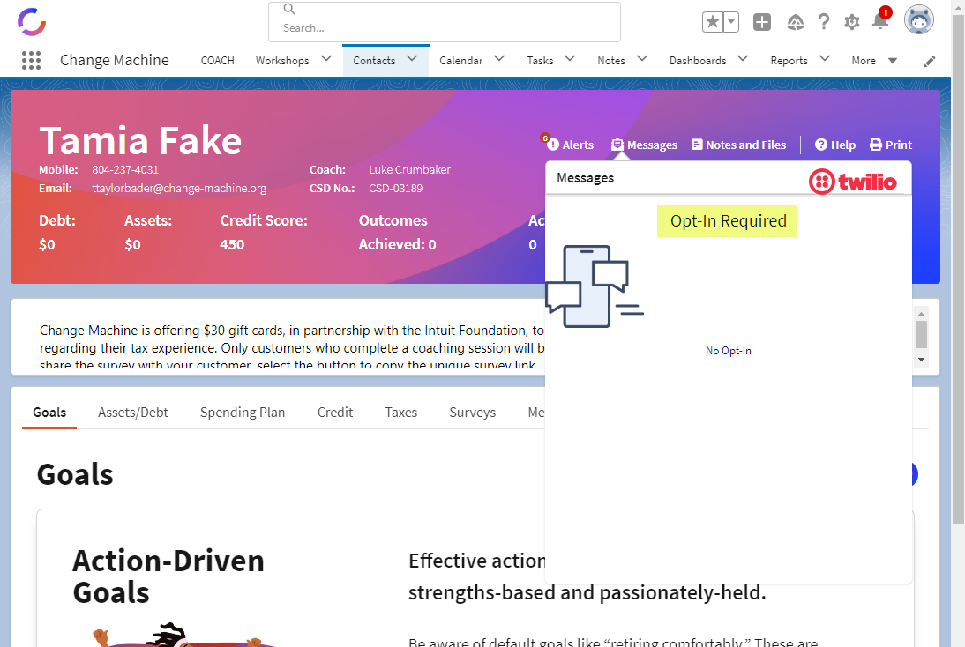Viewport: 965px width, 647px height.
Task: Switch to the Taxes tab
Action: point(401,412)
